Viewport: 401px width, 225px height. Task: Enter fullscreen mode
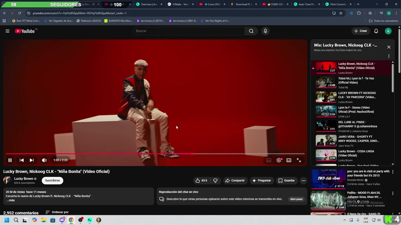pos(299,160)
